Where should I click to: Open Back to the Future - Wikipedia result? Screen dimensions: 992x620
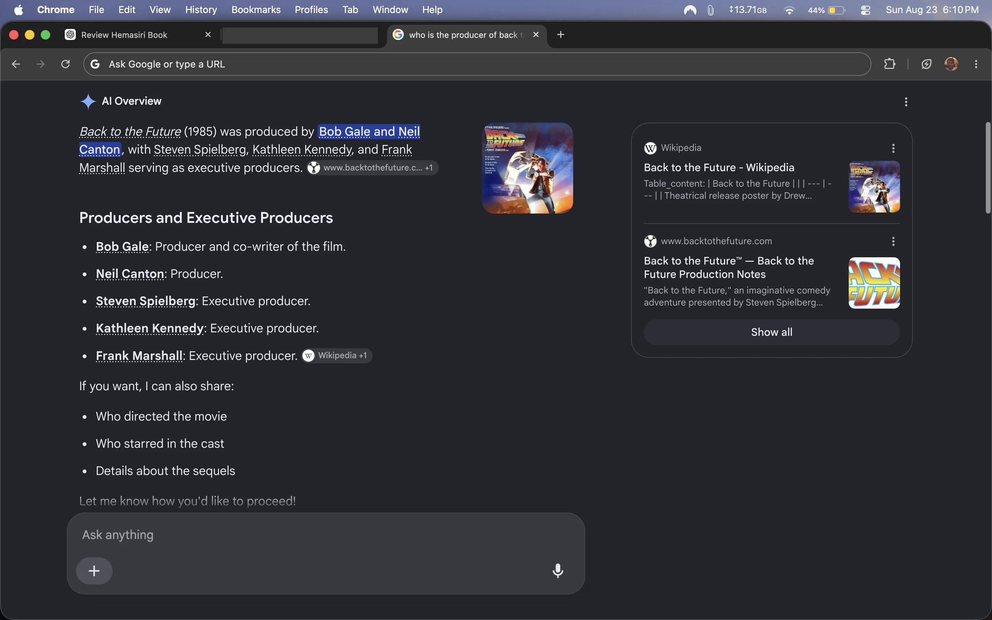719,167
